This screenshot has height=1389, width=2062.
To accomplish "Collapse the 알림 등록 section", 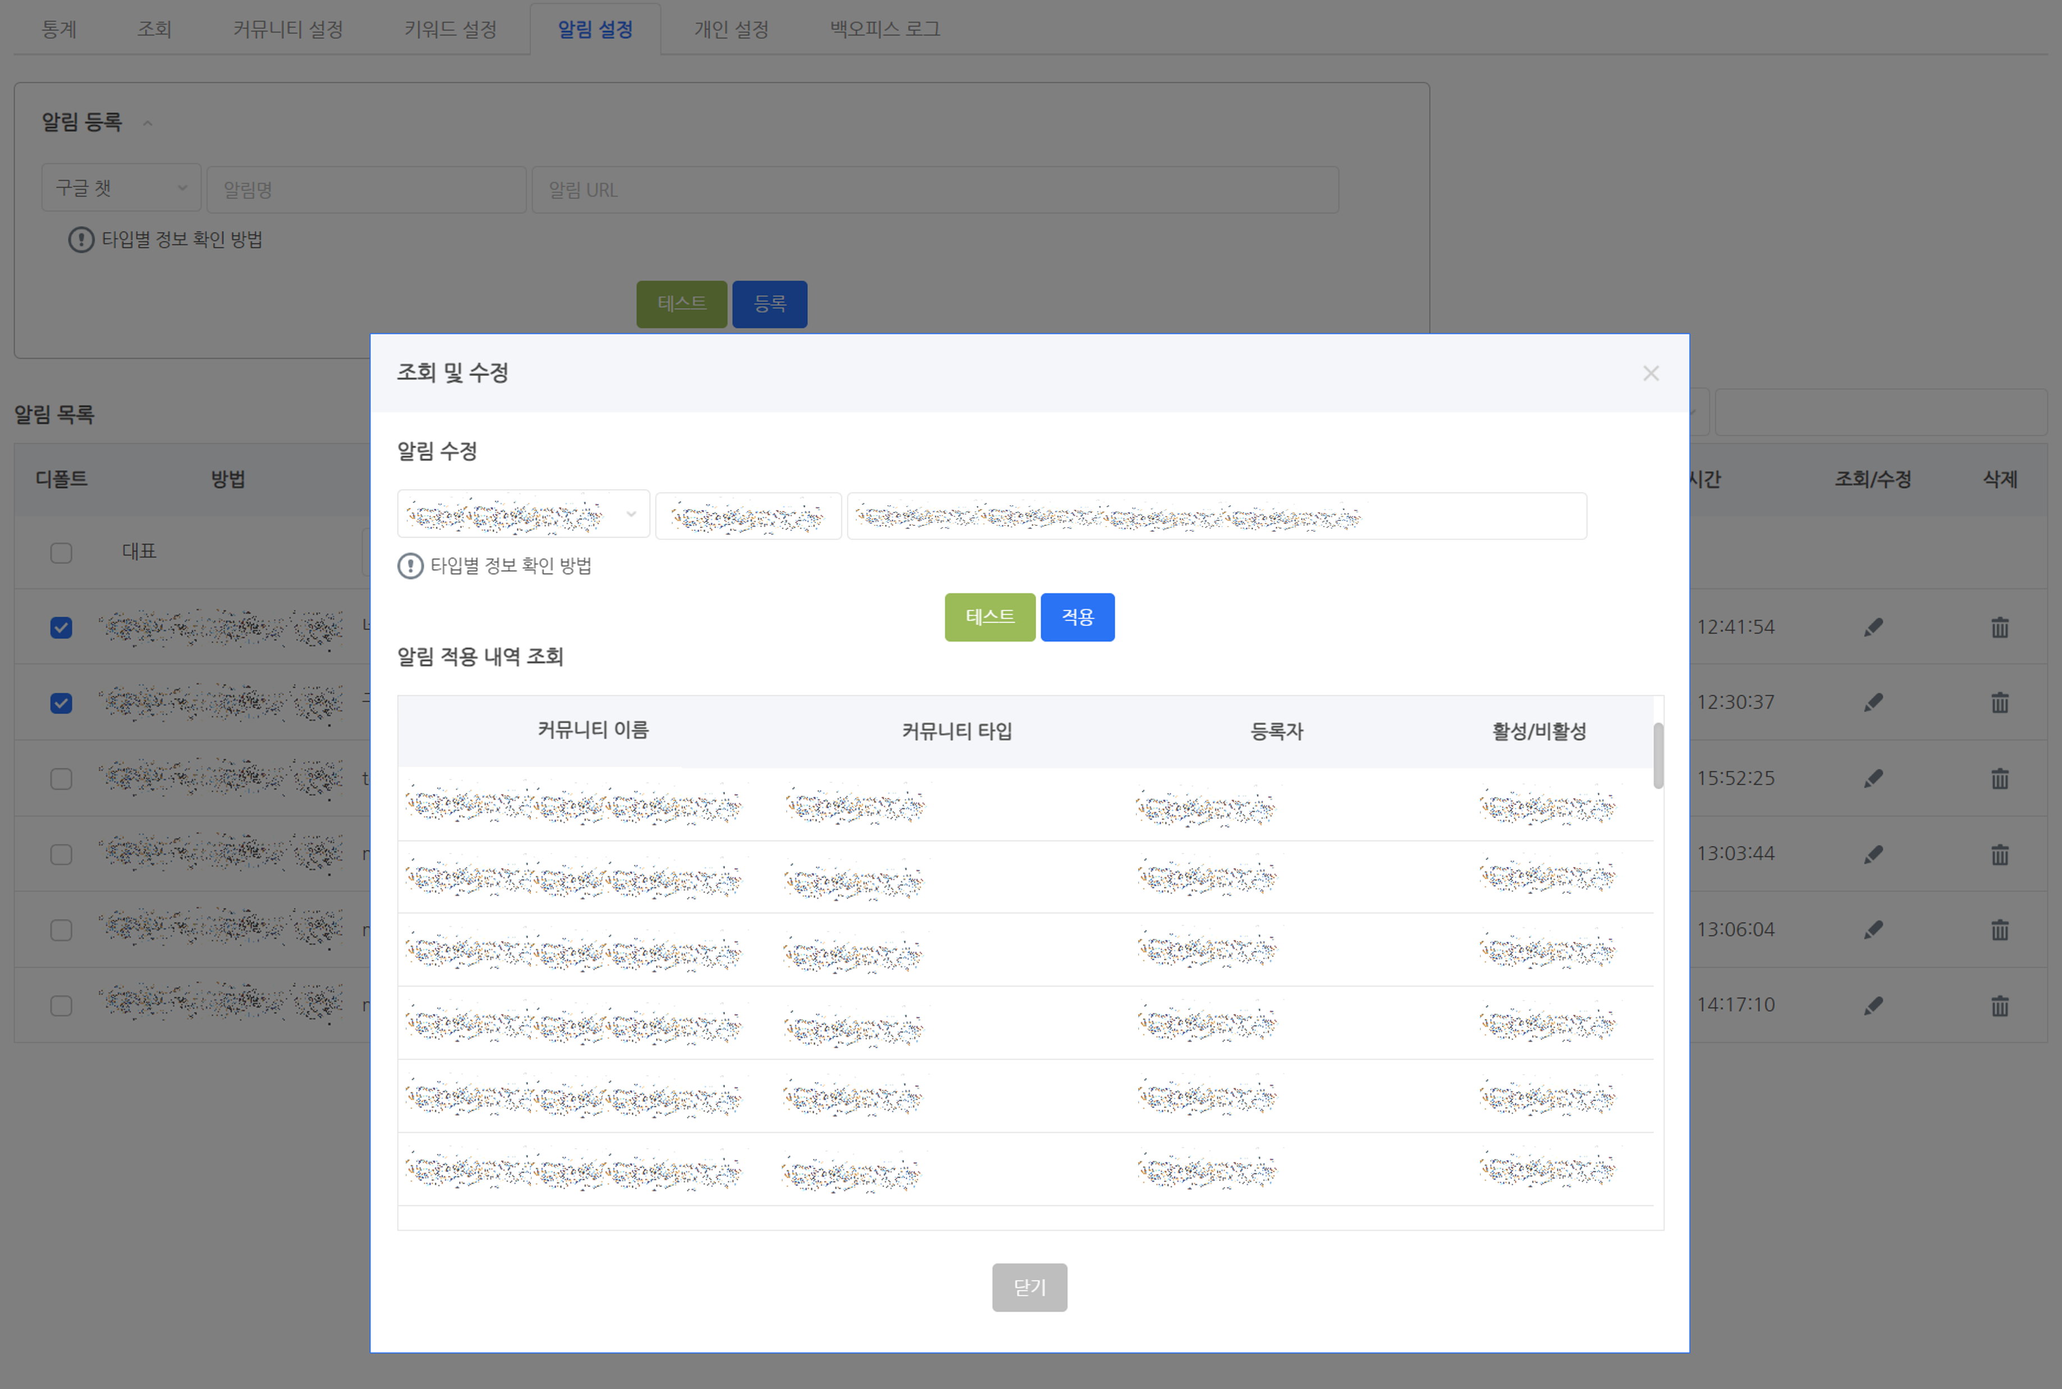I will pos(148,123).
